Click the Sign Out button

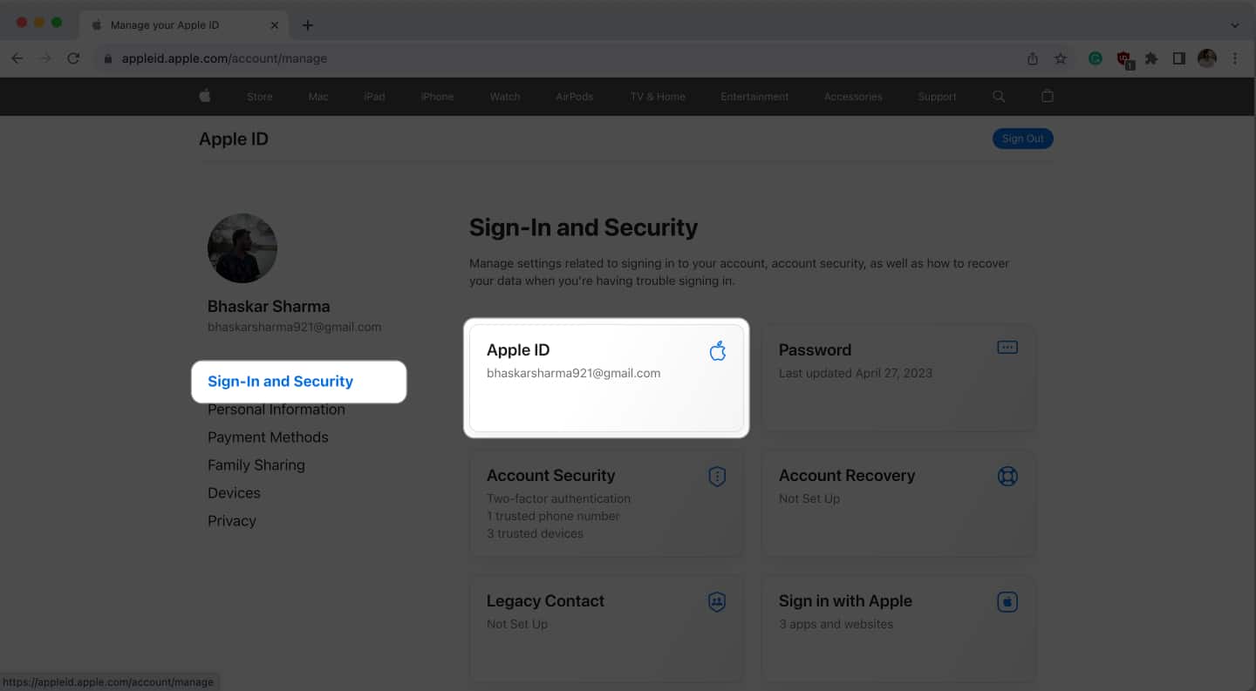tap(1023, 139)
